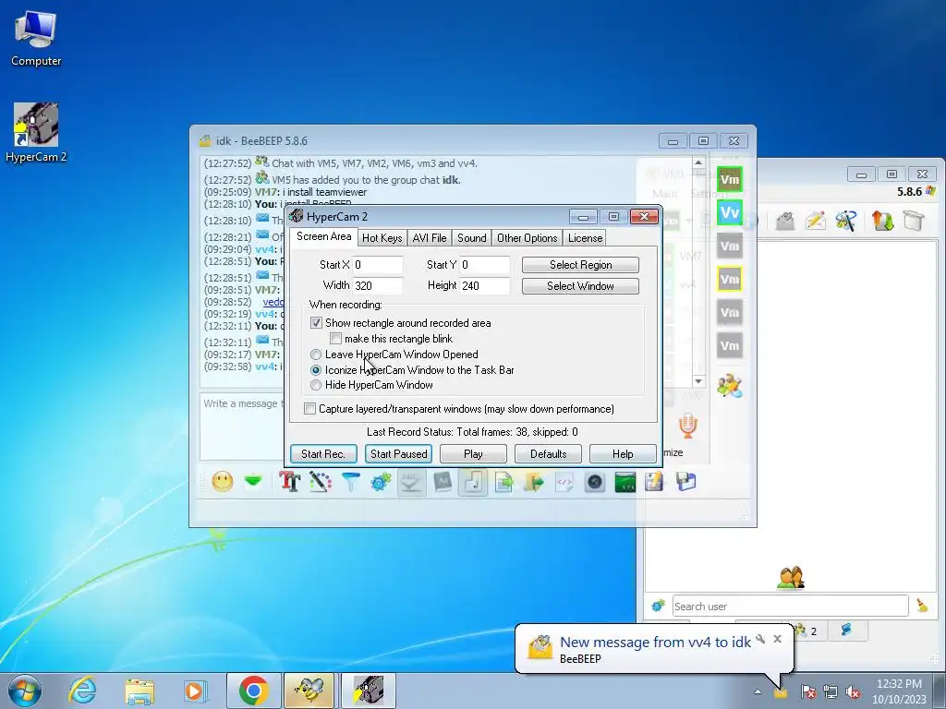The height and width of the screenshot is (709, 946).
Task: Open chat settings blue gear icon
Action: [381, 482]
